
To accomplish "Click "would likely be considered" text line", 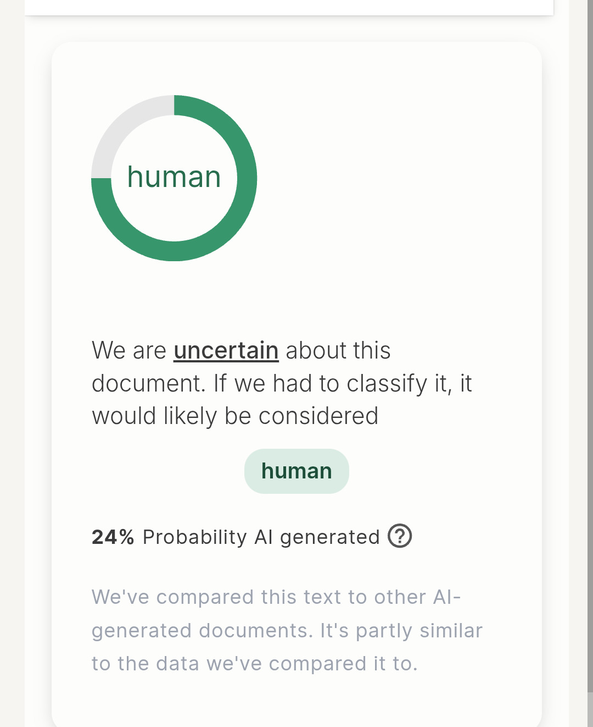I will (235, 416).
